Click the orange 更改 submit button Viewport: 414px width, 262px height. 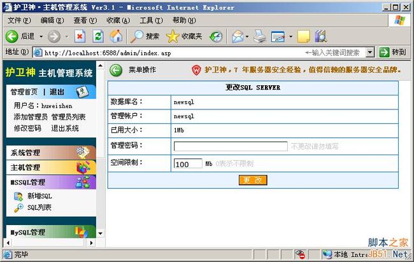point(253,180)
